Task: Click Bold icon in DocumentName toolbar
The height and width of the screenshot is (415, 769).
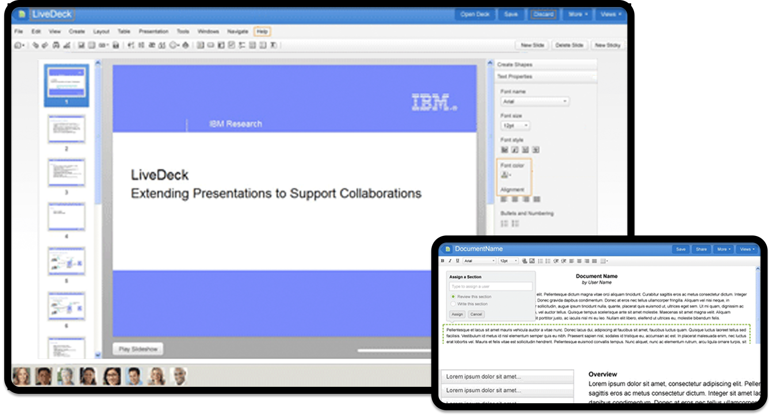Action: (442, 261)
